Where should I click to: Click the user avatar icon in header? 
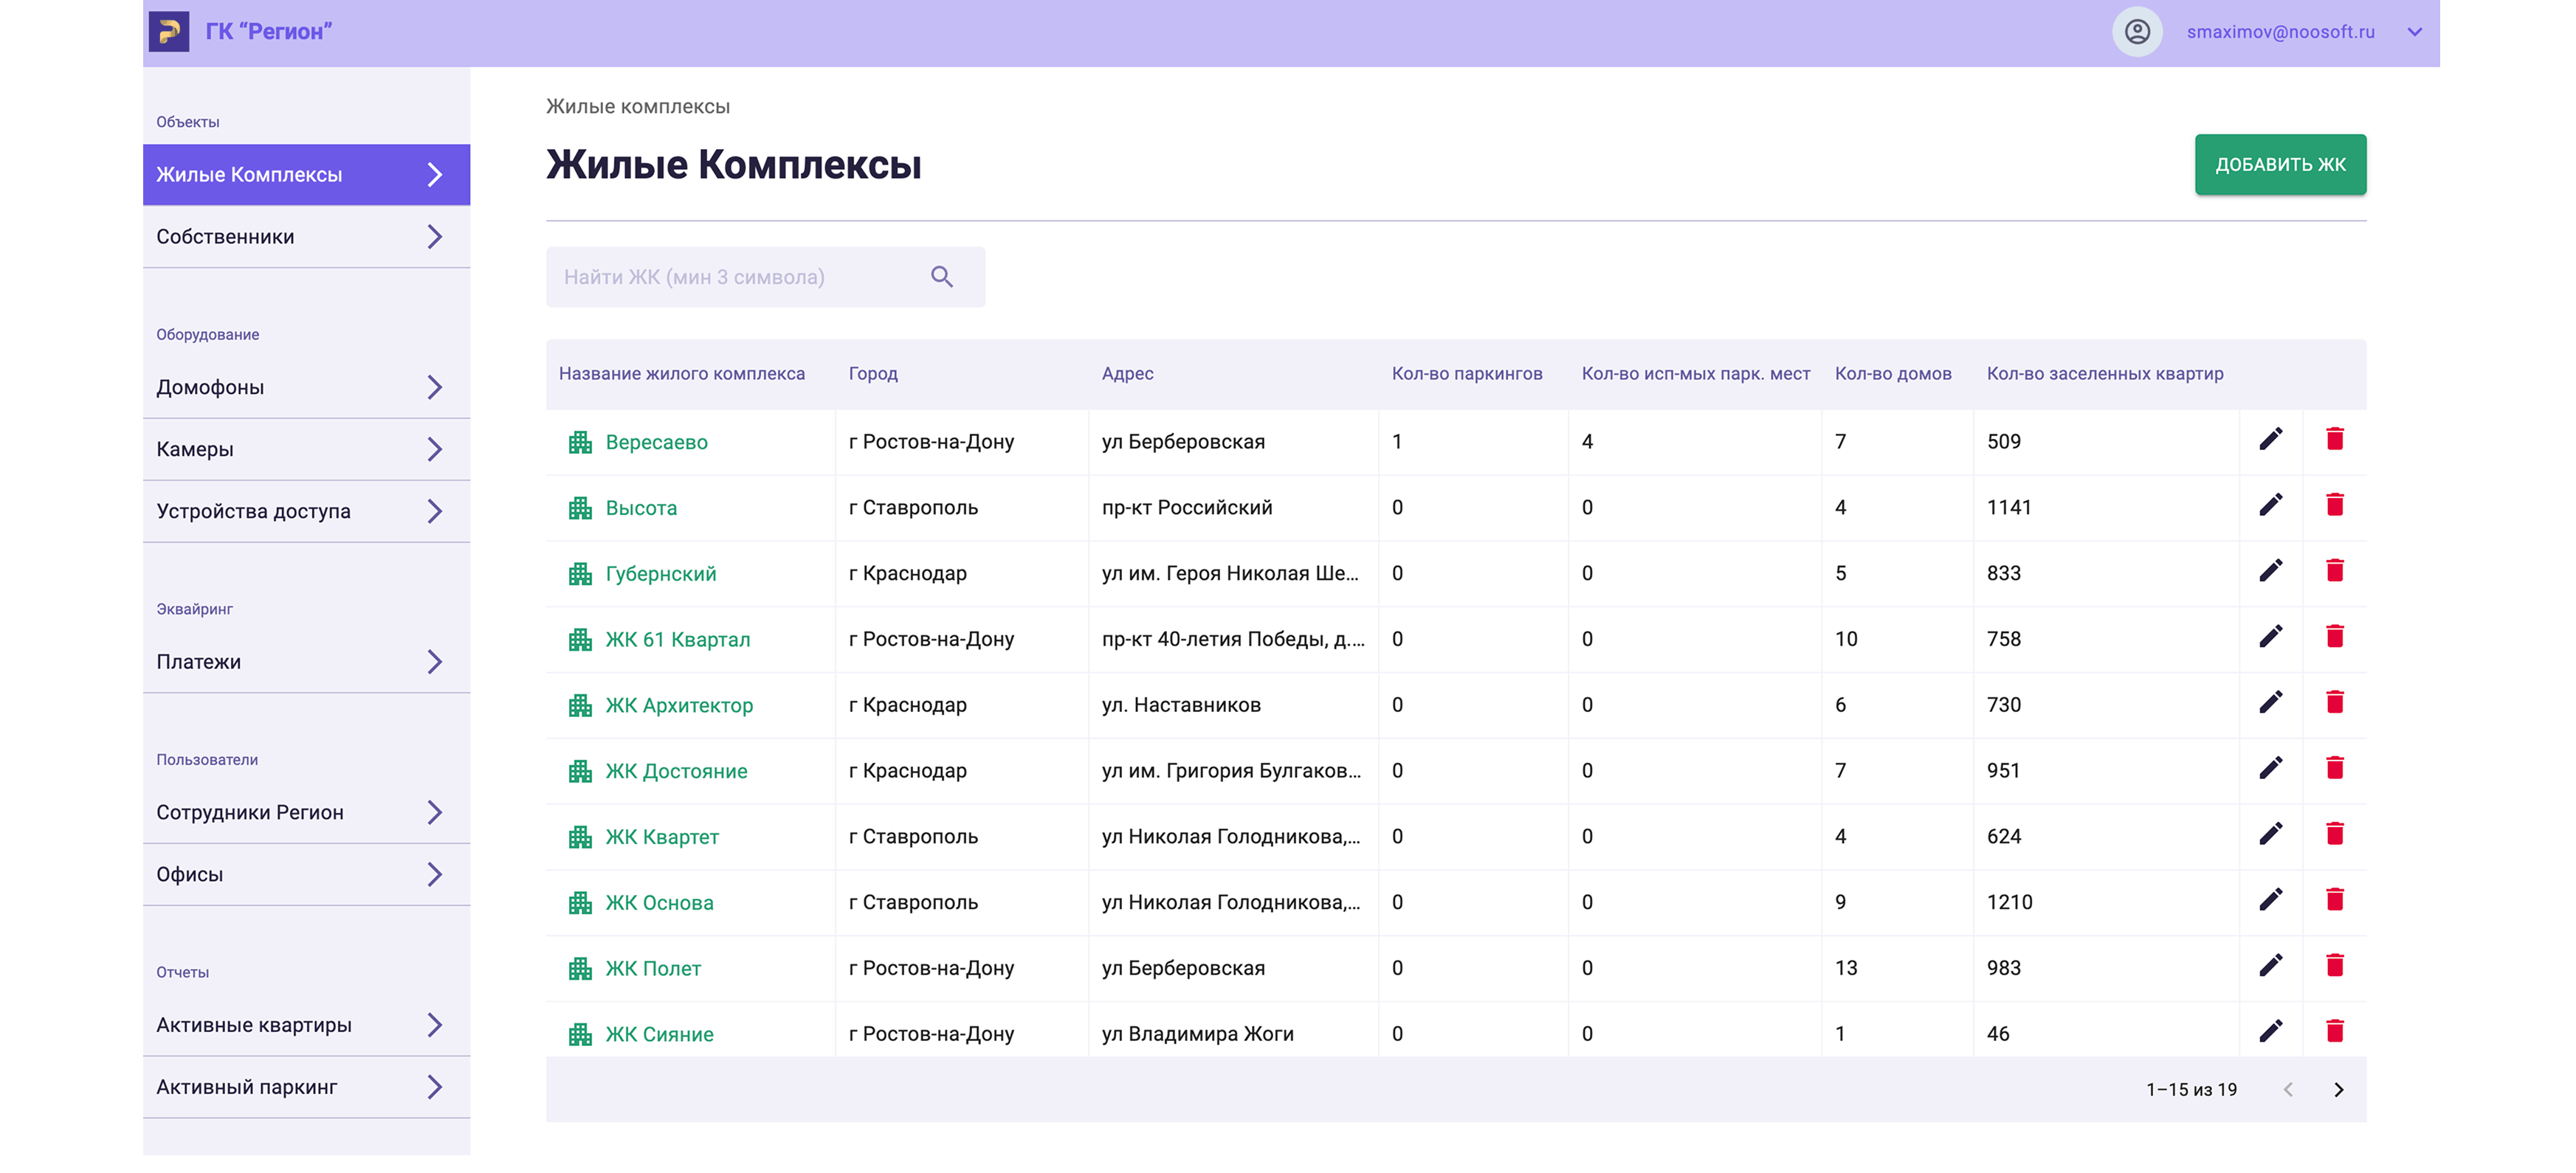click(x=2136, y=32)
